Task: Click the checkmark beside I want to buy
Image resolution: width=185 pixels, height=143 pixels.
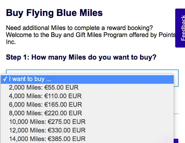Action: [5, 79]
